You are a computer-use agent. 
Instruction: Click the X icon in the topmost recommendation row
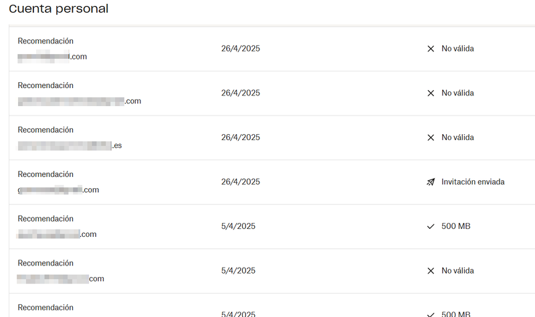click(431, 49)
